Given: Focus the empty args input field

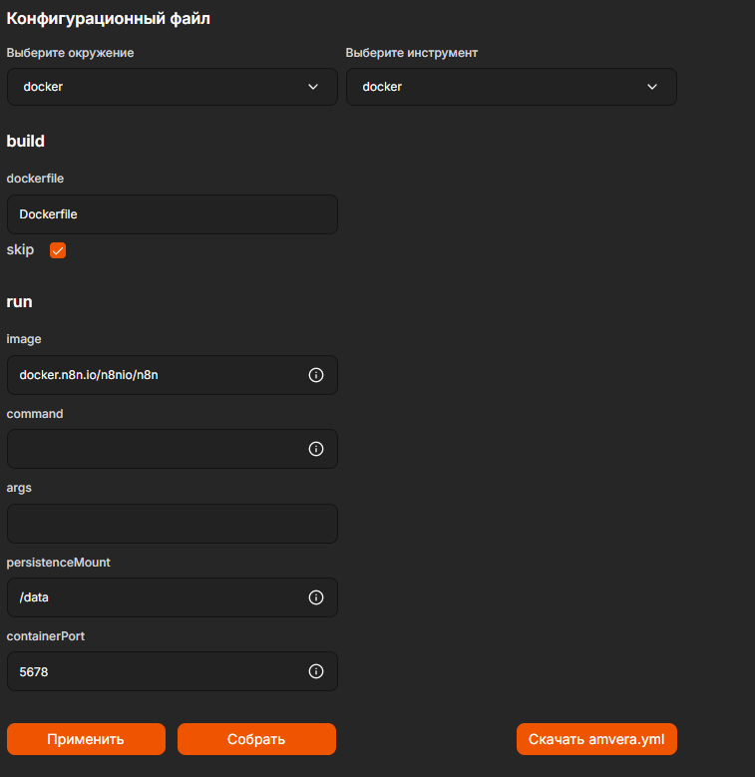Looking at the screenshot, I should tap(173, 524).
